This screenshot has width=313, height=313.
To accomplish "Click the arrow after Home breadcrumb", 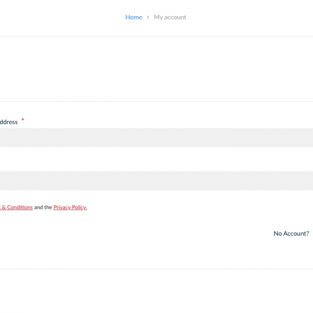I will [x=148, y=17].
